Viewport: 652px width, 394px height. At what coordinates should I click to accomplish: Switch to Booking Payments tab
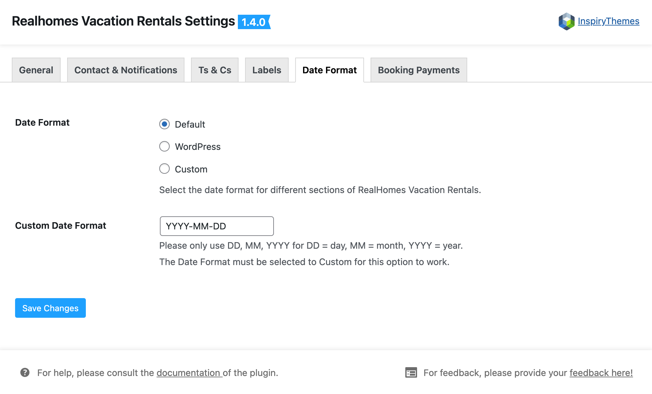click(x=419, y=70)
